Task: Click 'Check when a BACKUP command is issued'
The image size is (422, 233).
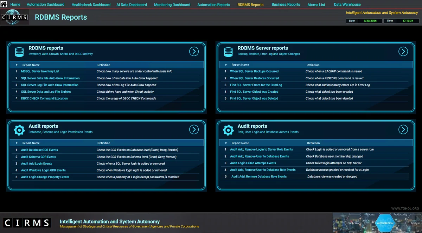Action: click(334, 71)
